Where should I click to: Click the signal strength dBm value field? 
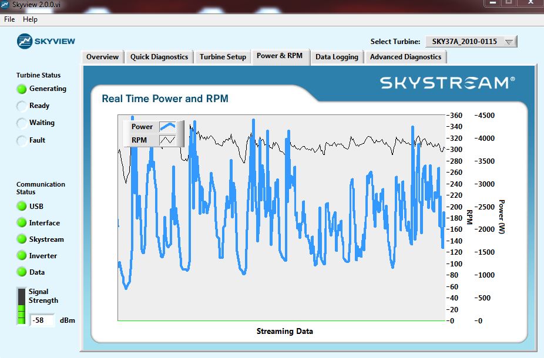pyautogui.click(x=42, y=320)
